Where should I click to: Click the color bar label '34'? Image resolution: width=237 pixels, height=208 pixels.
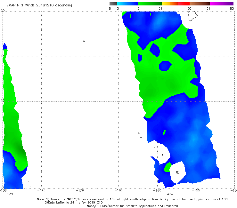pyautogui.click(x=160, y=9)
